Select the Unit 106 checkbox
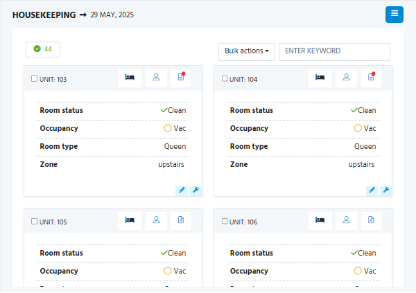This screenshot has height=293, width=416. coord(225,222)
